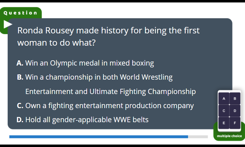Tap the B key on the clicker
The image size is (245, 147).
coord(235,99)
